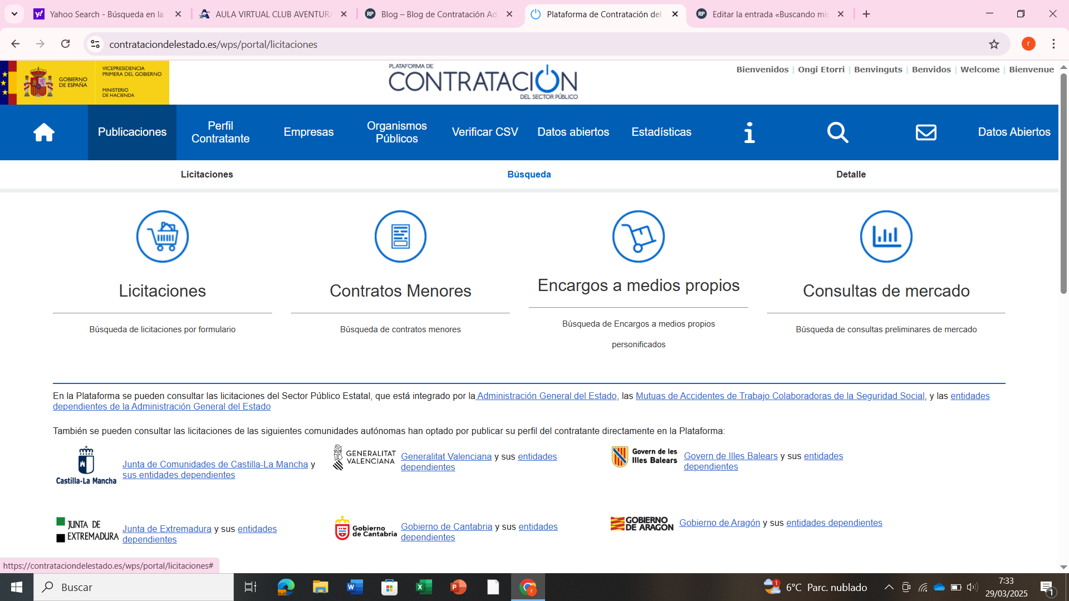Select the Contratos Menores document icon
Image resolution: width=1069 pixels, height=601 pixels.
point(400,237)
